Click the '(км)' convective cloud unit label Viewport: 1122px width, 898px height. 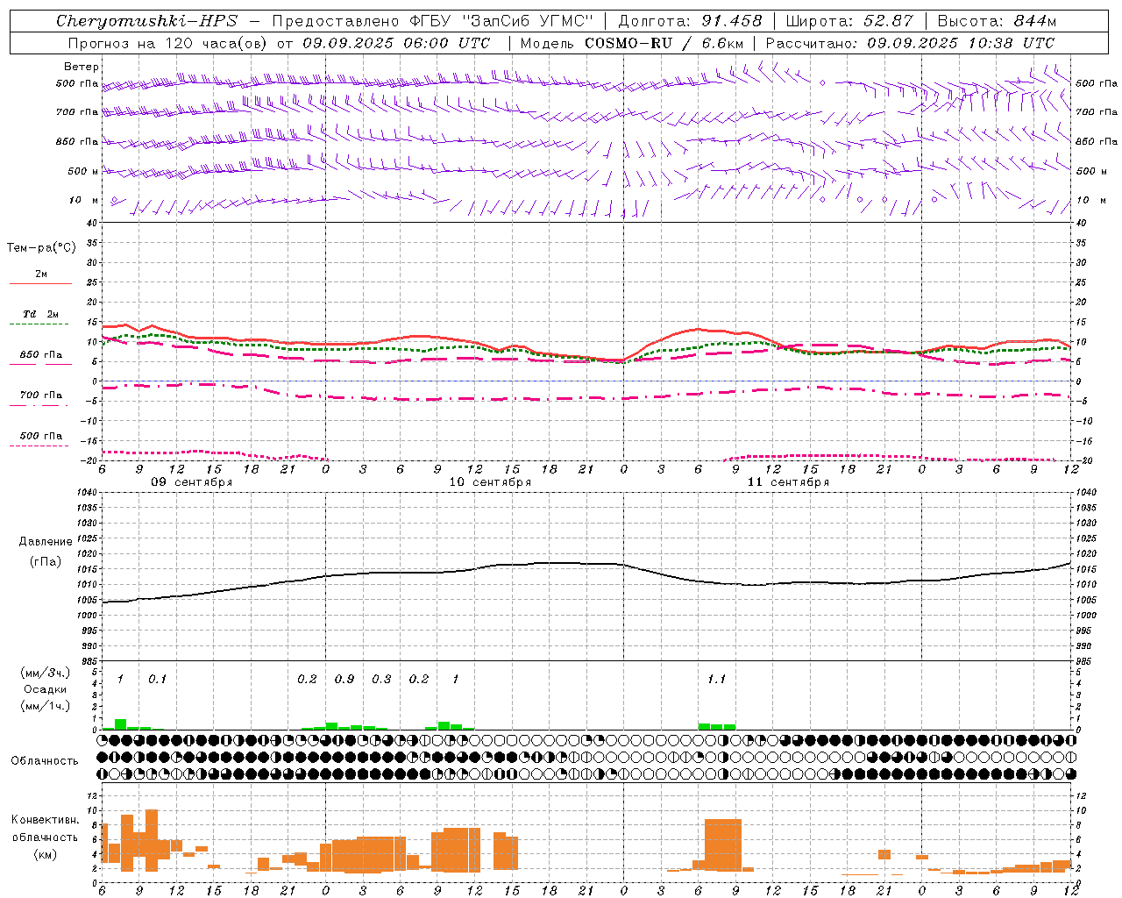click(x=46, y=854)
